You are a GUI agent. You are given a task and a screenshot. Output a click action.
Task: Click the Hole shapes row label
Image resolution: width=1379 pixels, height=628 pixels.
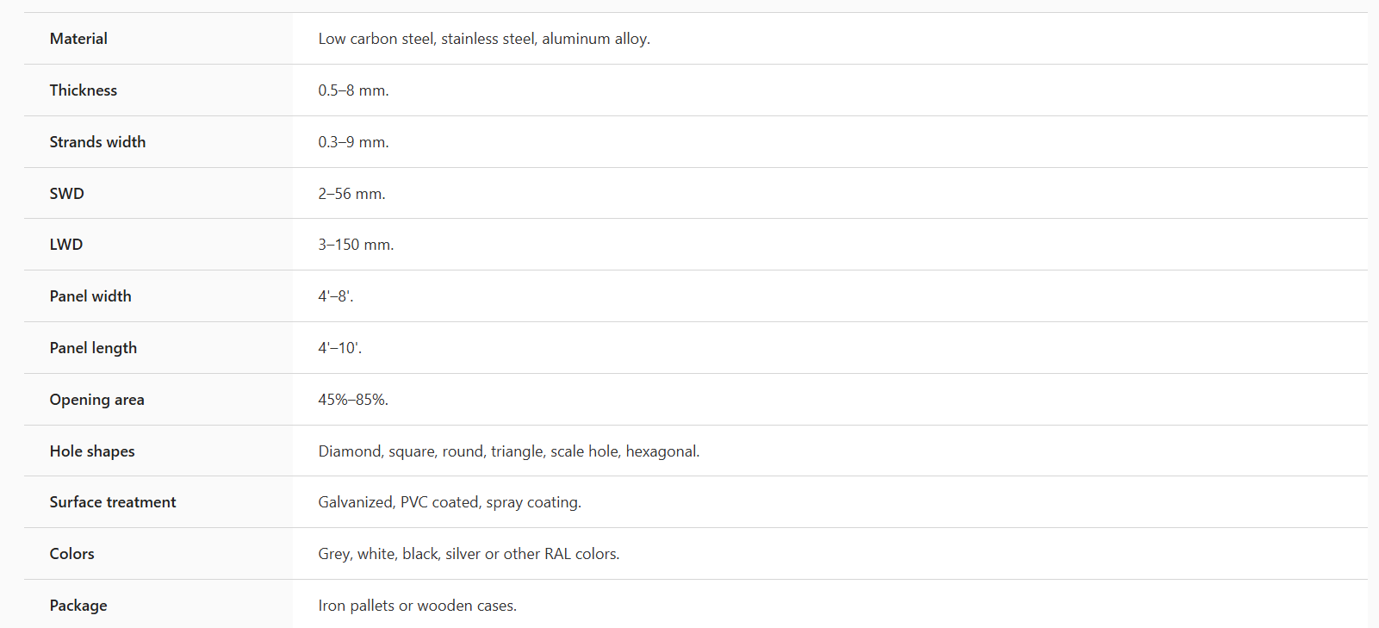(92, 451)
